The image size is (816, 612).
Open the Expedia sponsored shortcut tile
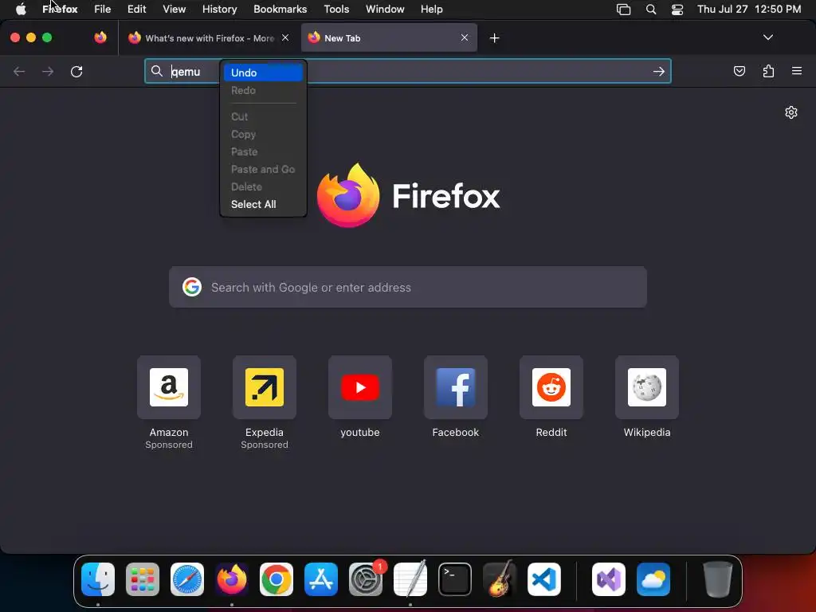(265, 387)
